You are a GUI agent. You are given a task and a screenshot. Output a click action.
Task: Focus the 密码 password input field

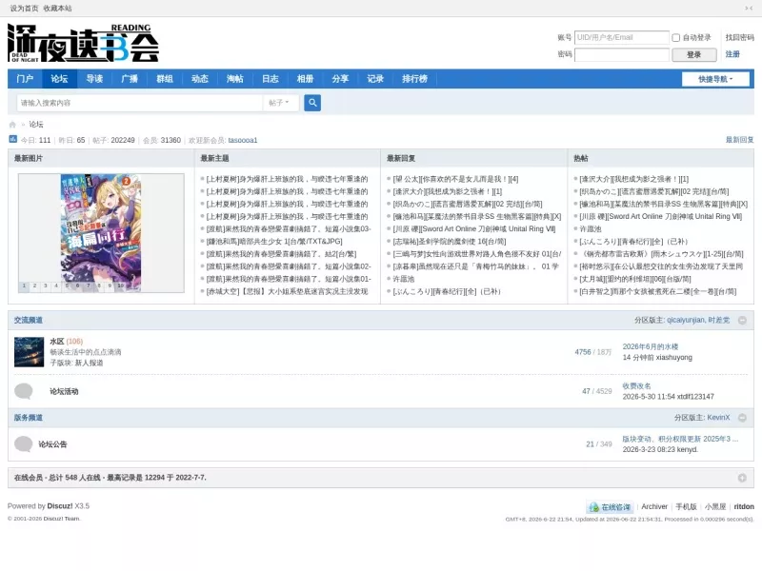pyautogui.click(x=622, y=54)
